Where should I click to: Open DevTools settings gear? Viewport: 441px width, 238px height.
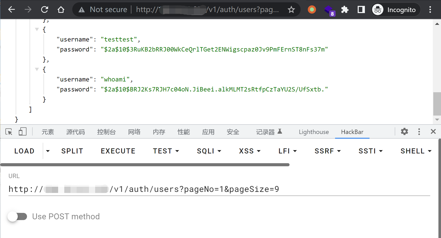click(404, 132)
